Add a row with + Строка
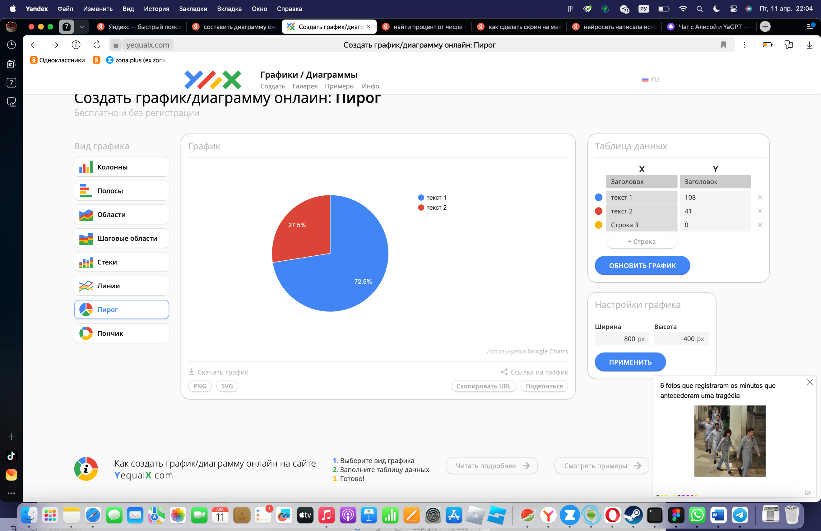Image resolution: width=821 pixels, height=531 pixels. (642, 241)
